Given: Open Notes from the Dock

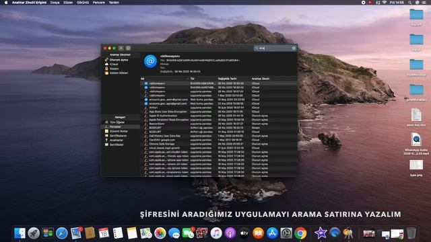Looking at the screenshot, I should [132, 233].
